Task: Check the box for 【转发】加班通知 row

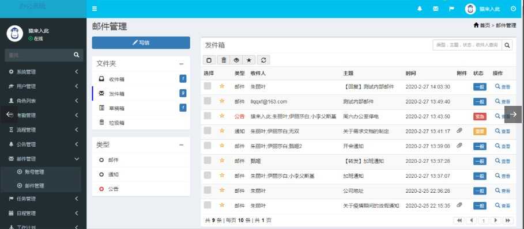Action: pyautogui.click(x=208, y=161)
